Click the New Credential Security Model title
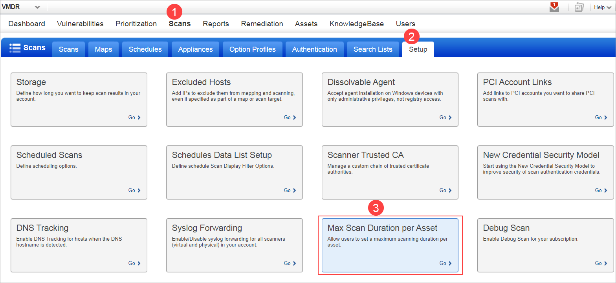 coord(541,155)
